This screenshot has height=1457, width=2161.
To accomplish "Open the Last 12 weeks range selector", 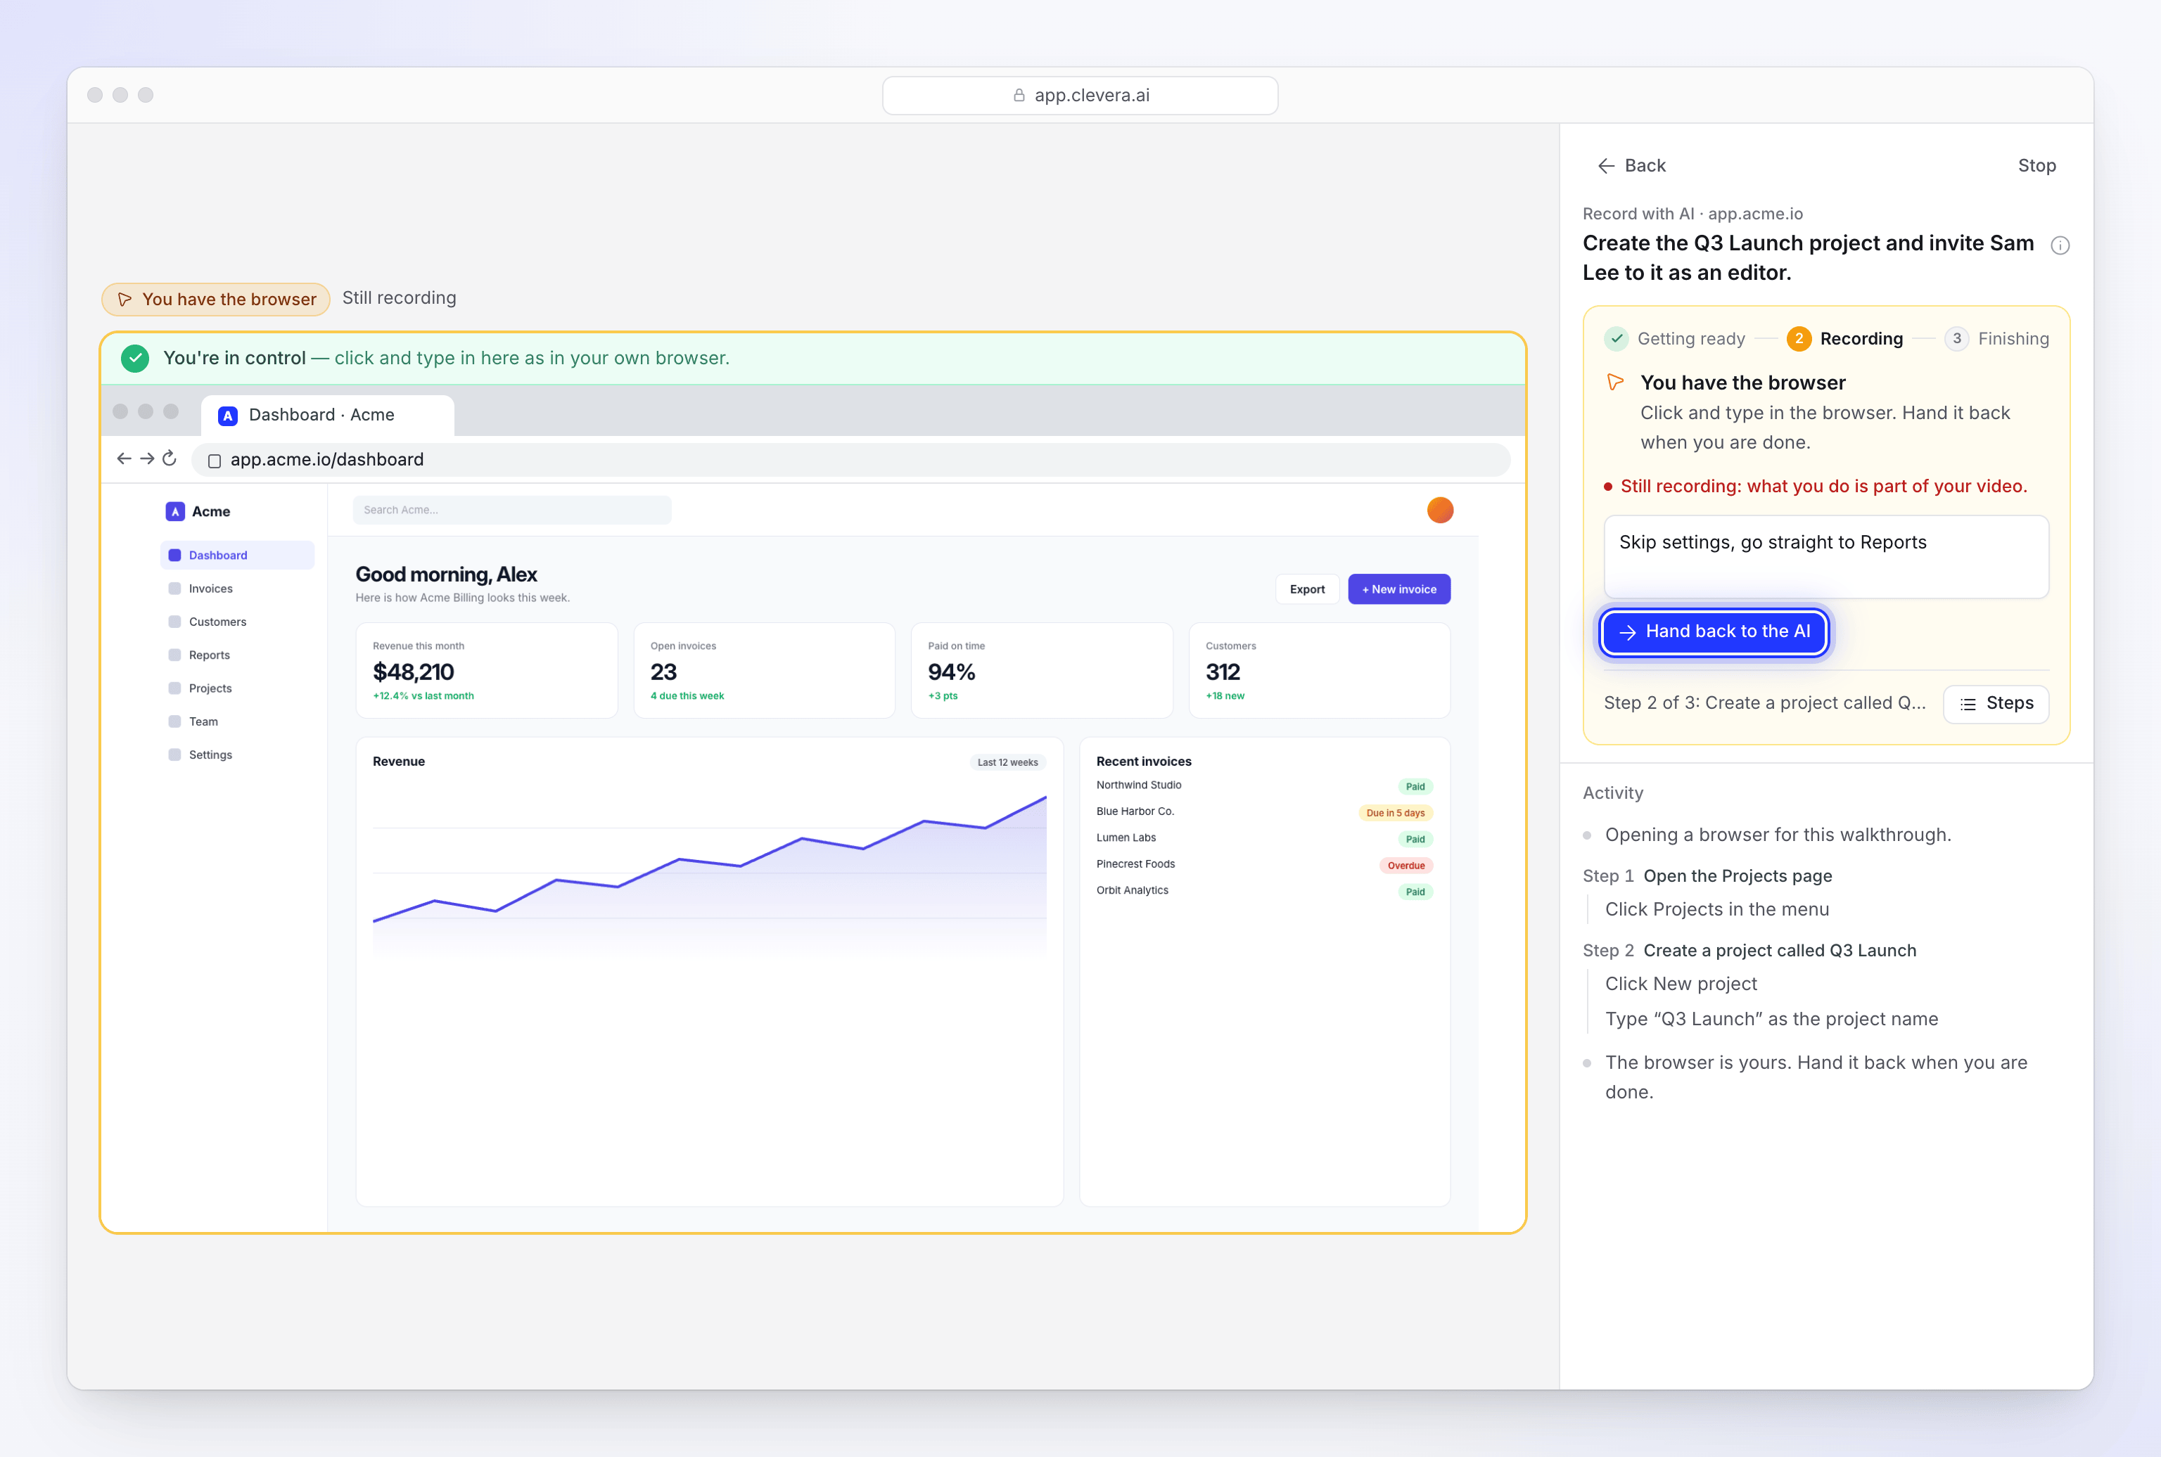I will point(1007,762).
